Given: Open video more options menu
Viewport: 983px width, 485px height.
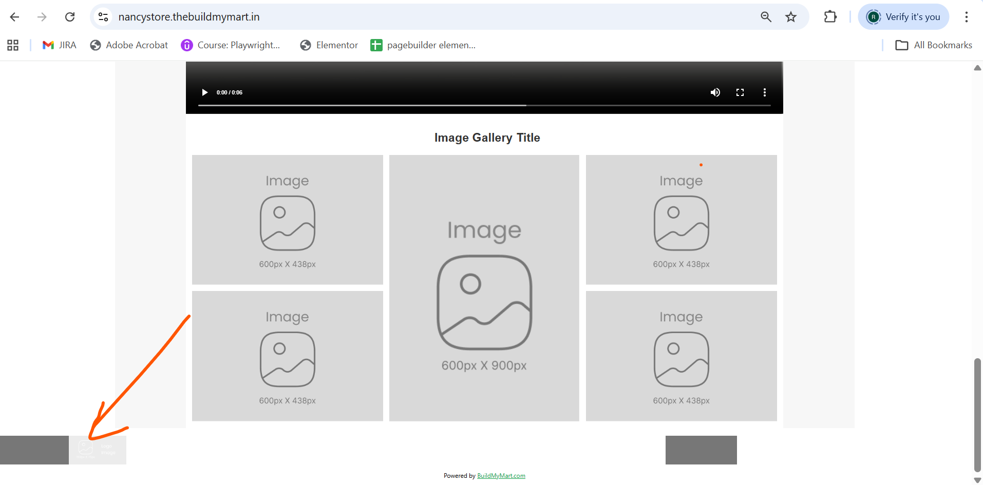Looking at the screenshot, I should coord(764,92).
